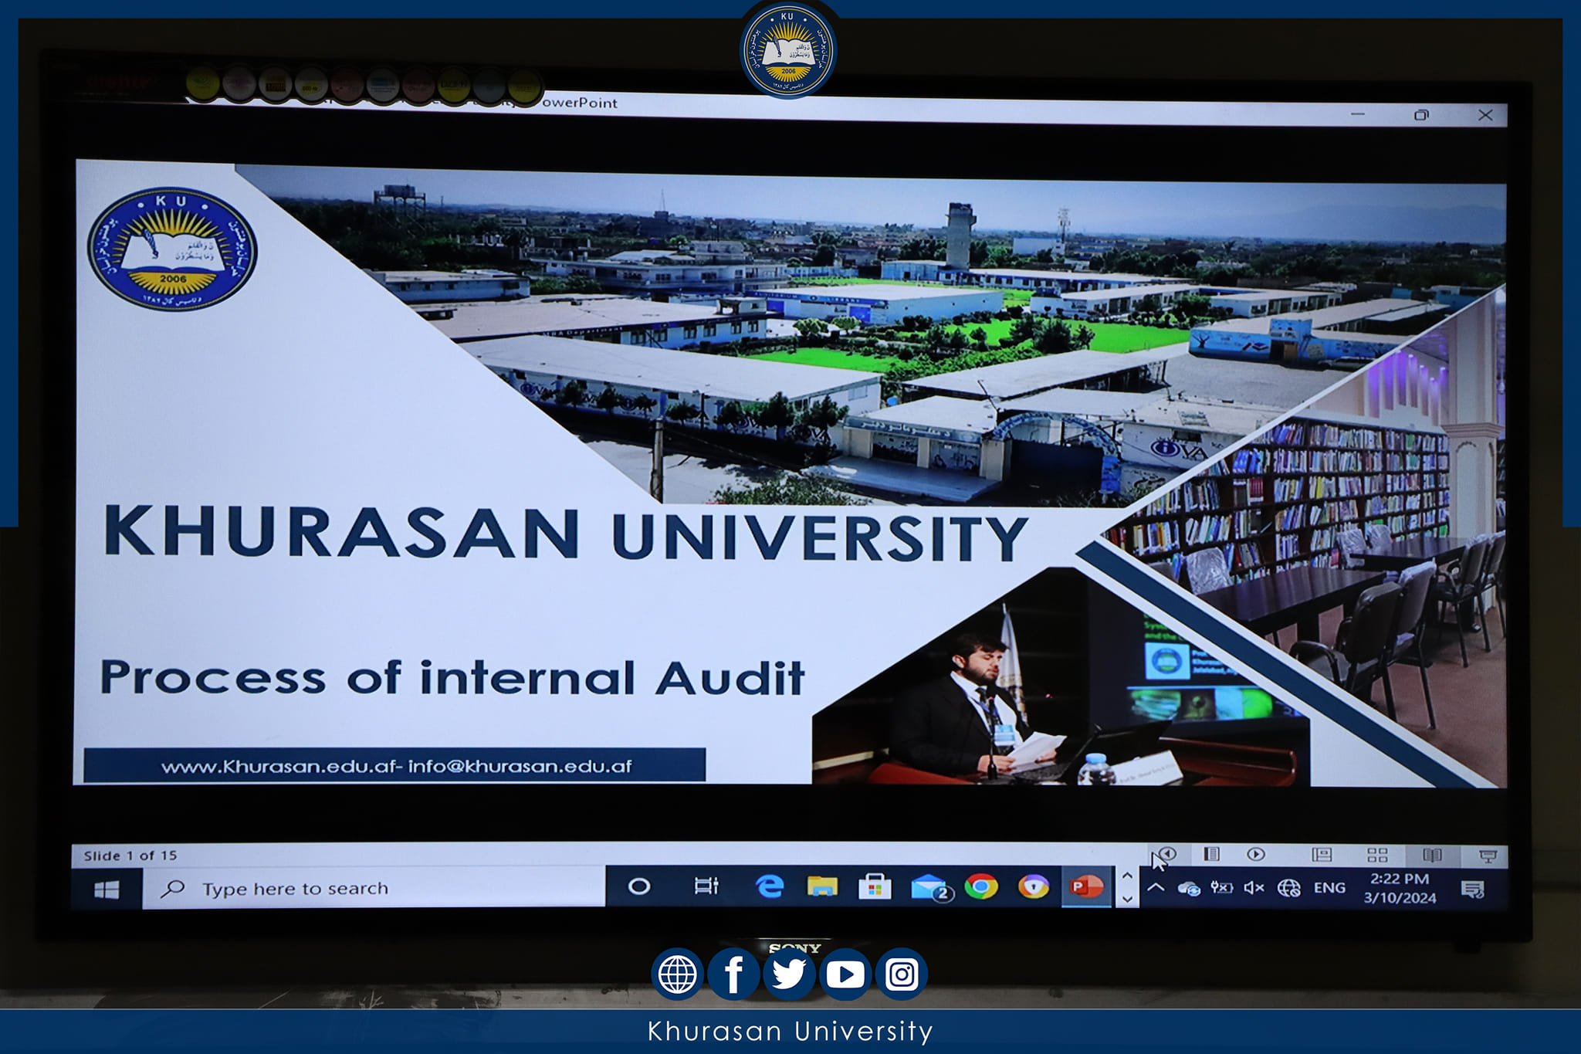Restore down the PowerPoint window
Image resolution: width=1581 pixels, height=1054 pixels.
tap(1421, 115)
